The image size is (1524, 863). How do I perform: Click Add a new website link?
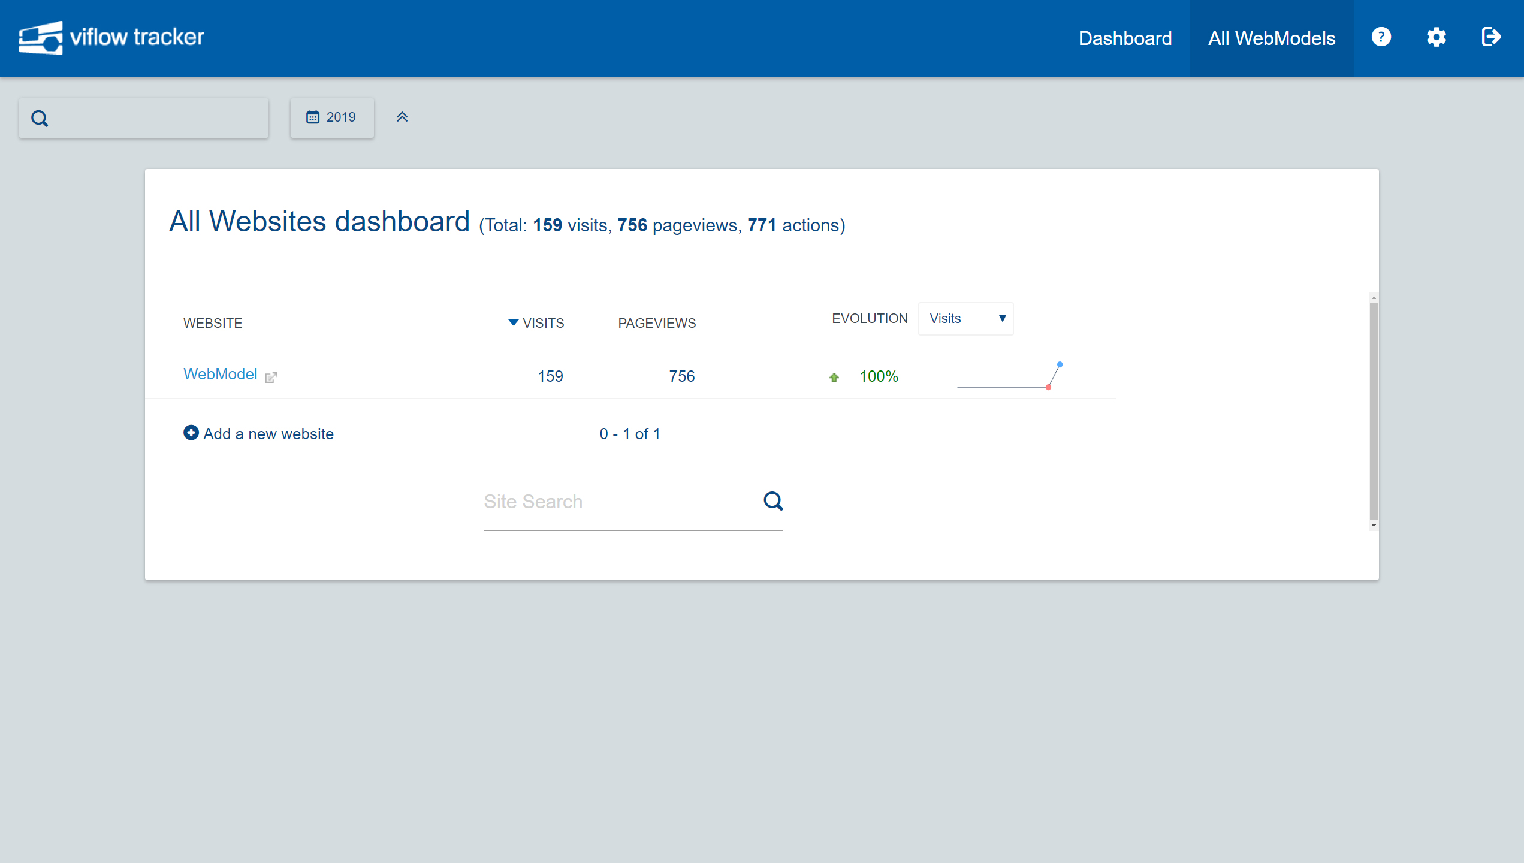click(268, 433)
